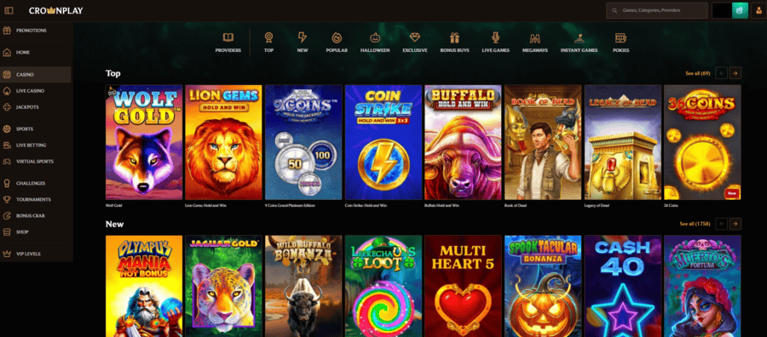Select the Casino sidebar item
The height and width of the screenshot is (337, 767).
coord(35,75)
